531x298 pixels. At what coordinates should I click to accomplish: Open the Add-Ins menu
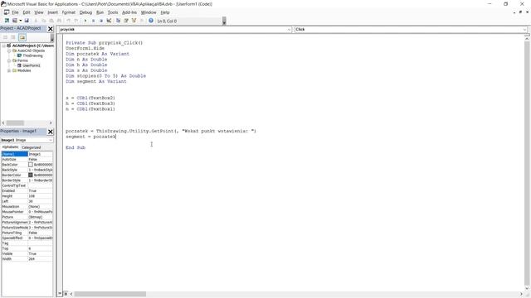click(x=129, y=12)
